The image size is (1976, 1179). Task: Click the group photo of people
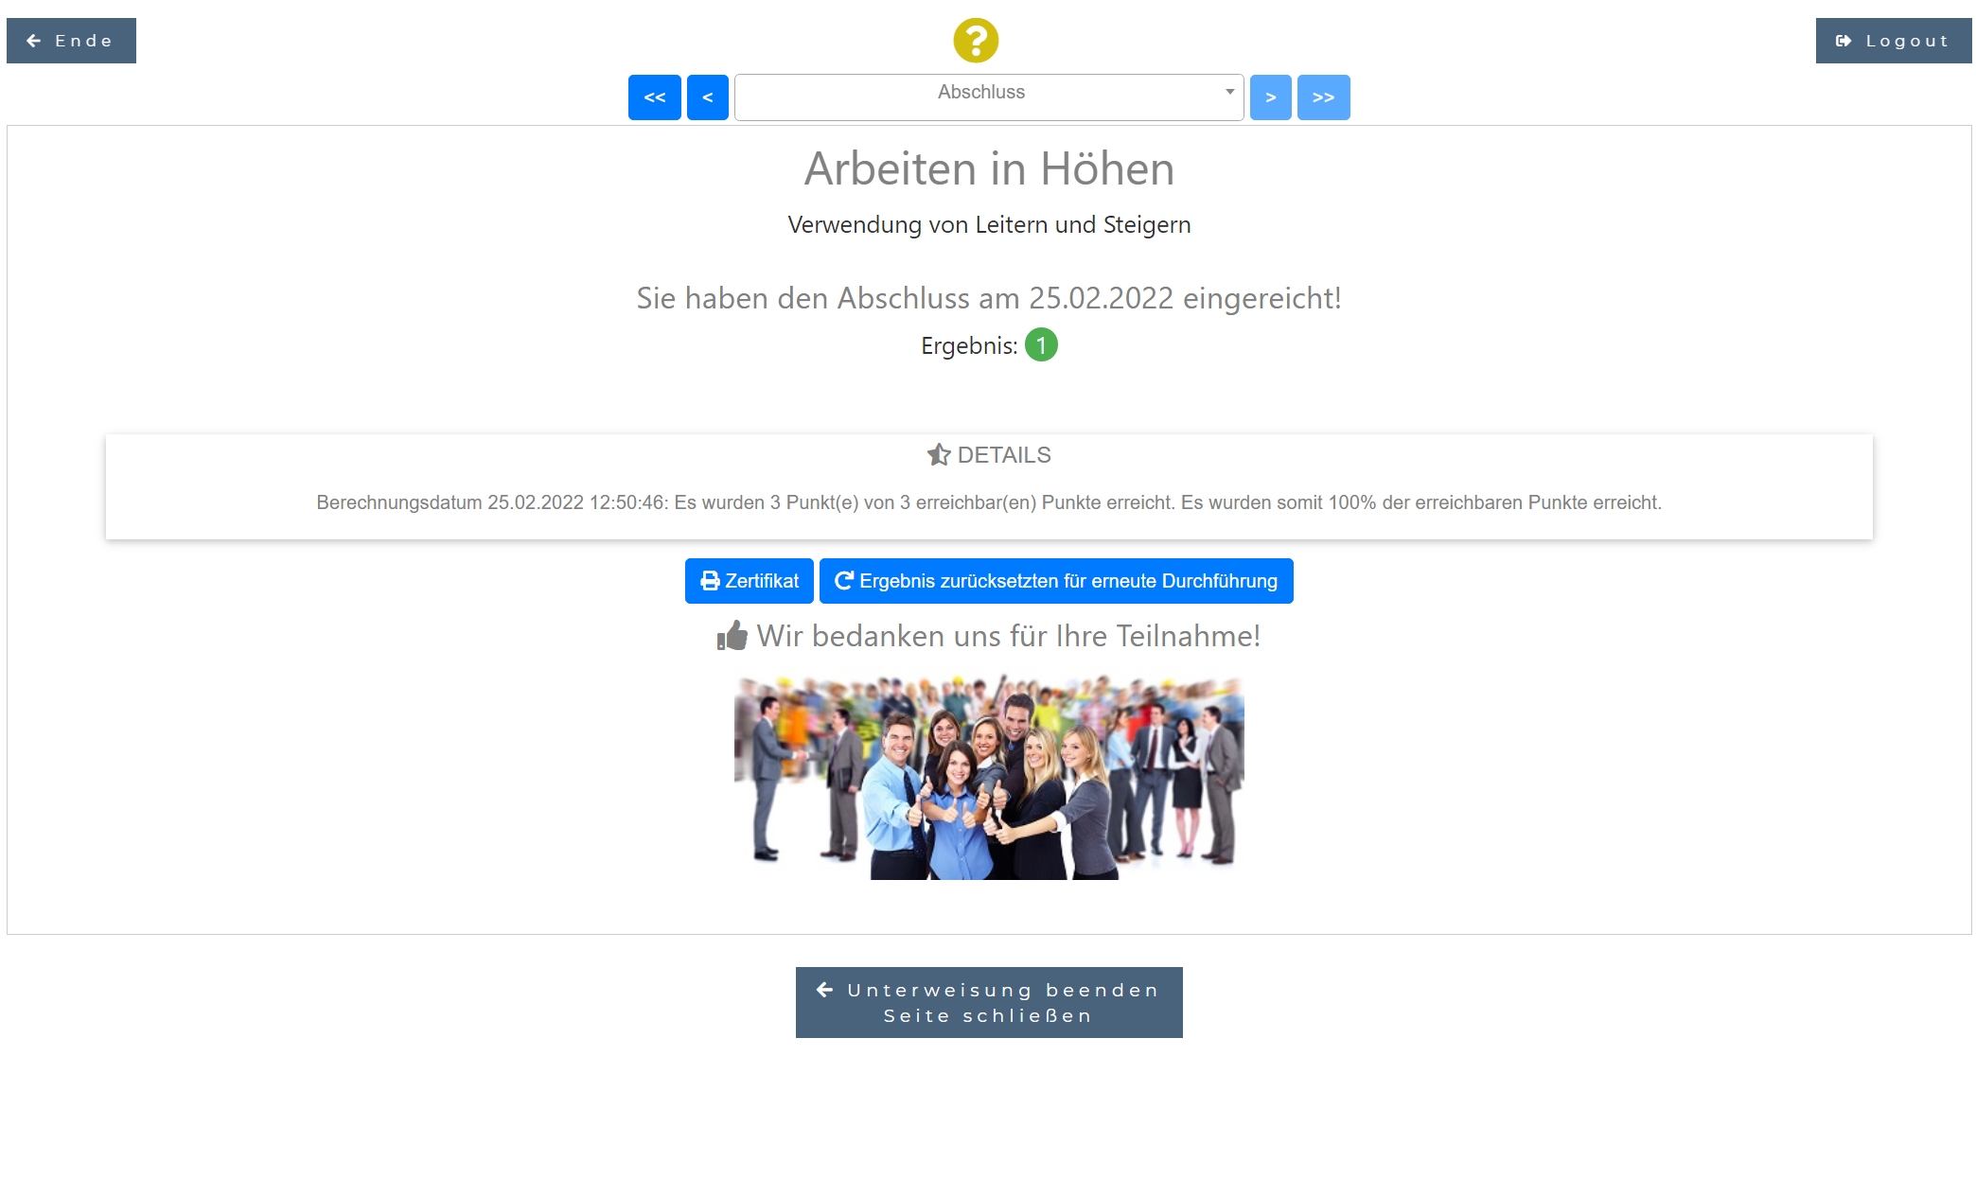[989, 776]
